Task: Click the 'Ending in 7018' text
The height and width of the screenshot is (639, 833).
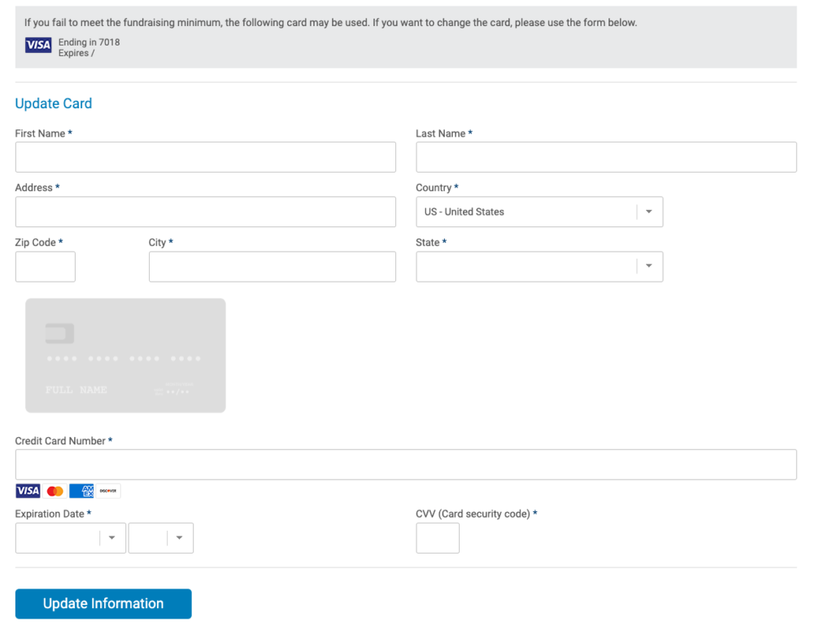Action: (x=89, y=42)
